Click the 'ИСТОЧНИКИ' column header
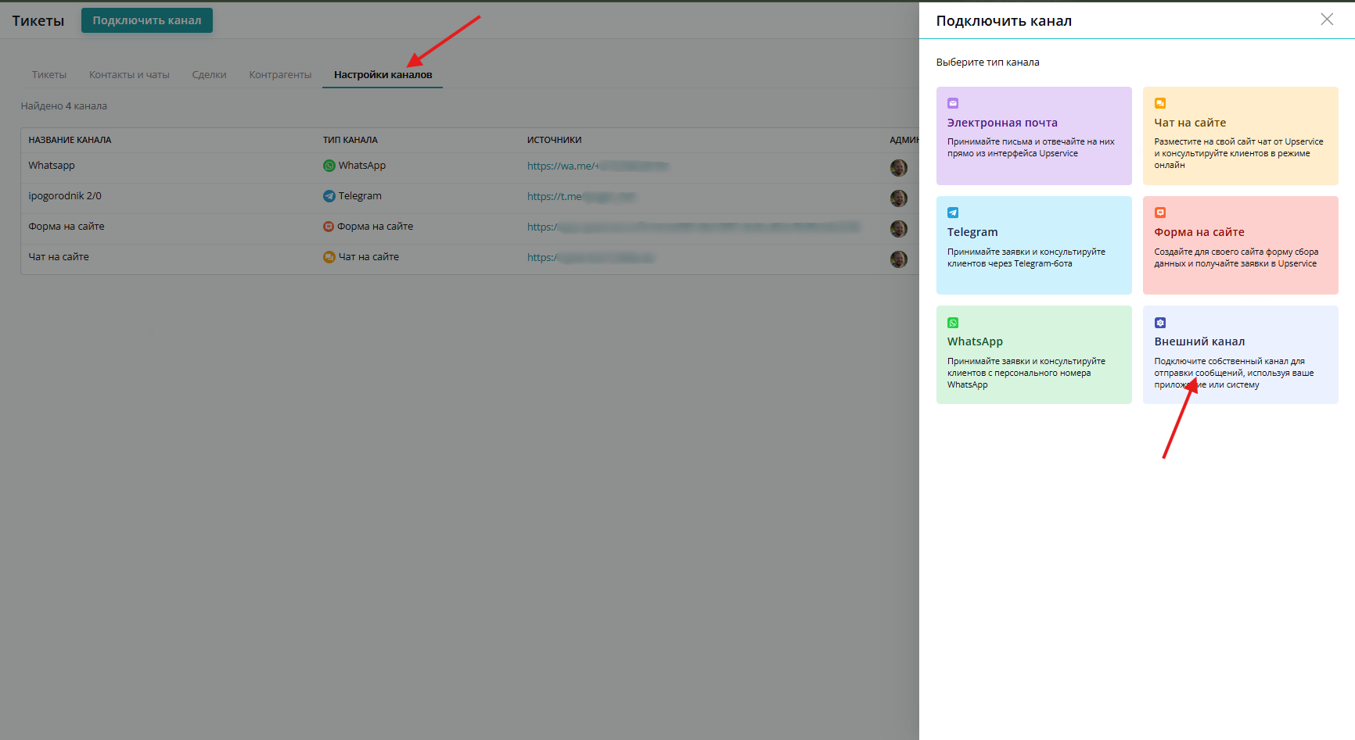Screen dimensions: 1355x740 pyautogui.click(x=555, y=140)
